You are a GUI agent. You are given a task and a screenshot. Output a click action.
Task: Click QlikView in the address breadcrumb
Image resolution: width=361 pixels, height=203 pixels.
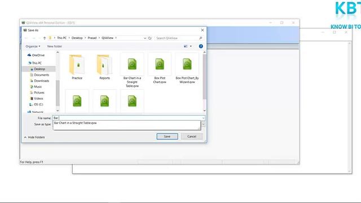[x=108, y=38]
